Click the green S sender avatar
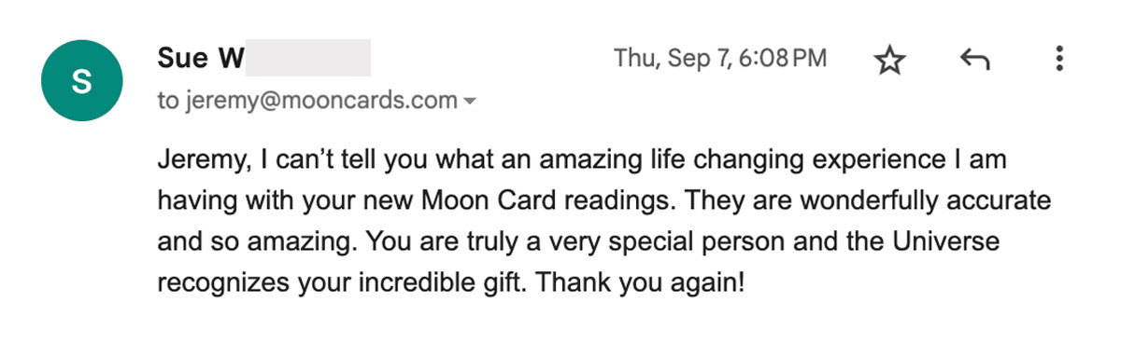Viewport: 1121px width, 344px height. (81, 82)
